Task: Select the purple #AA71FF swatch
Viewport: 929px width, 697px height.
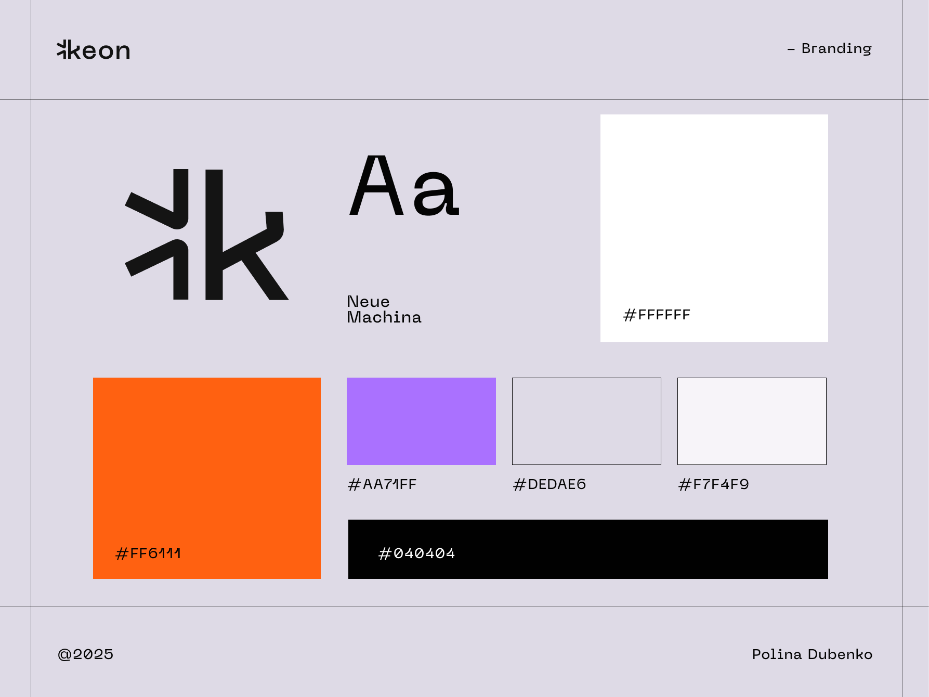Action: [x=422, y=420]
